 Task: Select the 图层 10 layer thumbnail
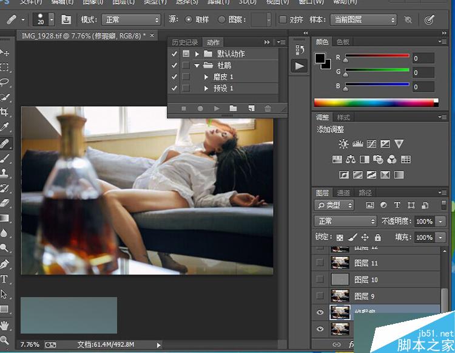pyautogui.click(x=340, y=279)
